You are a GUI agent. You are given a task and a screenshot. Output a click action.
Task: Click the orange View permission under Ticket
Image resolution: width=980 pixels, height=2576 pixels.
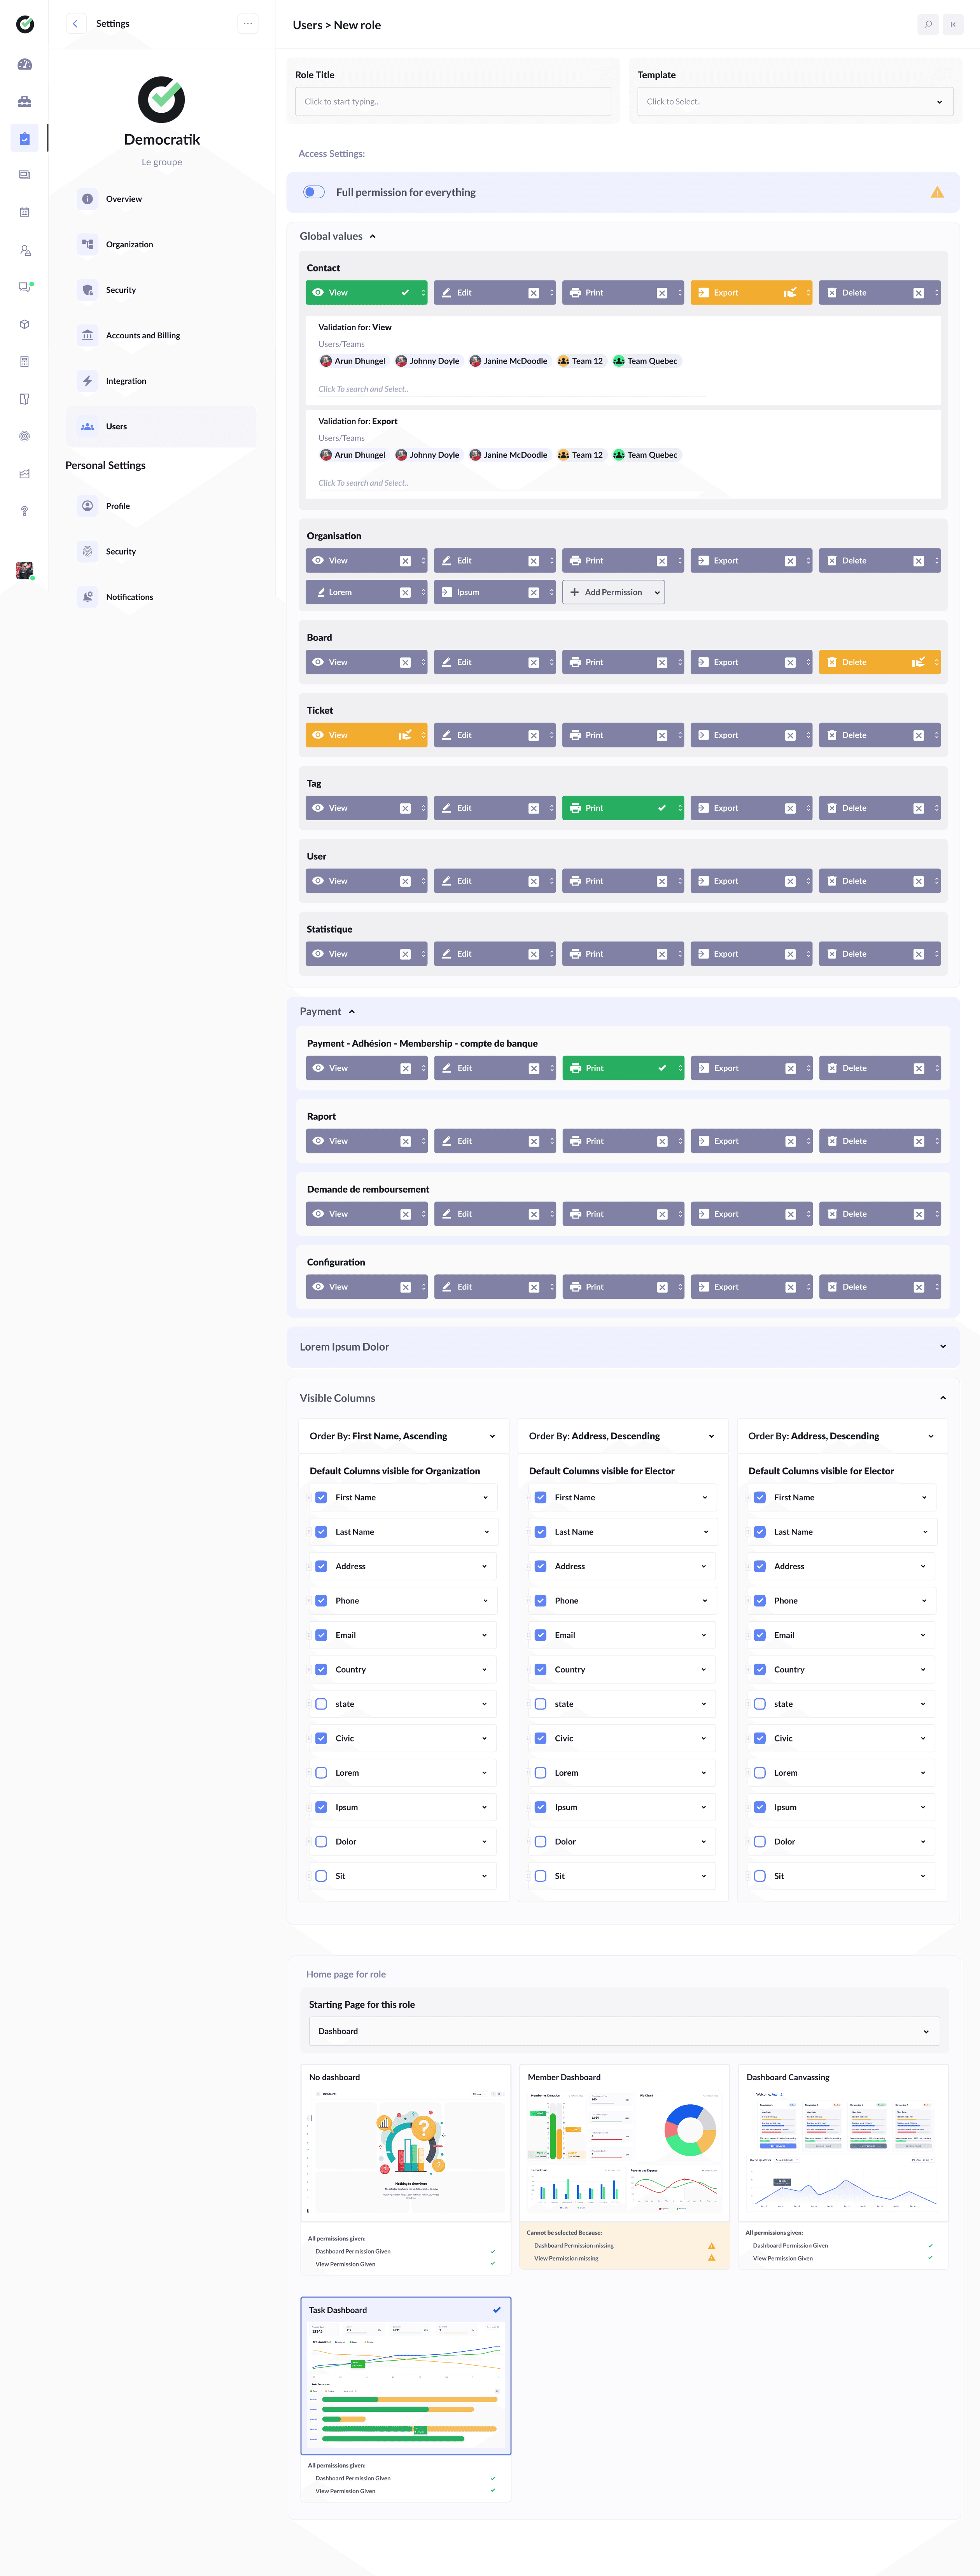point(366,735)
